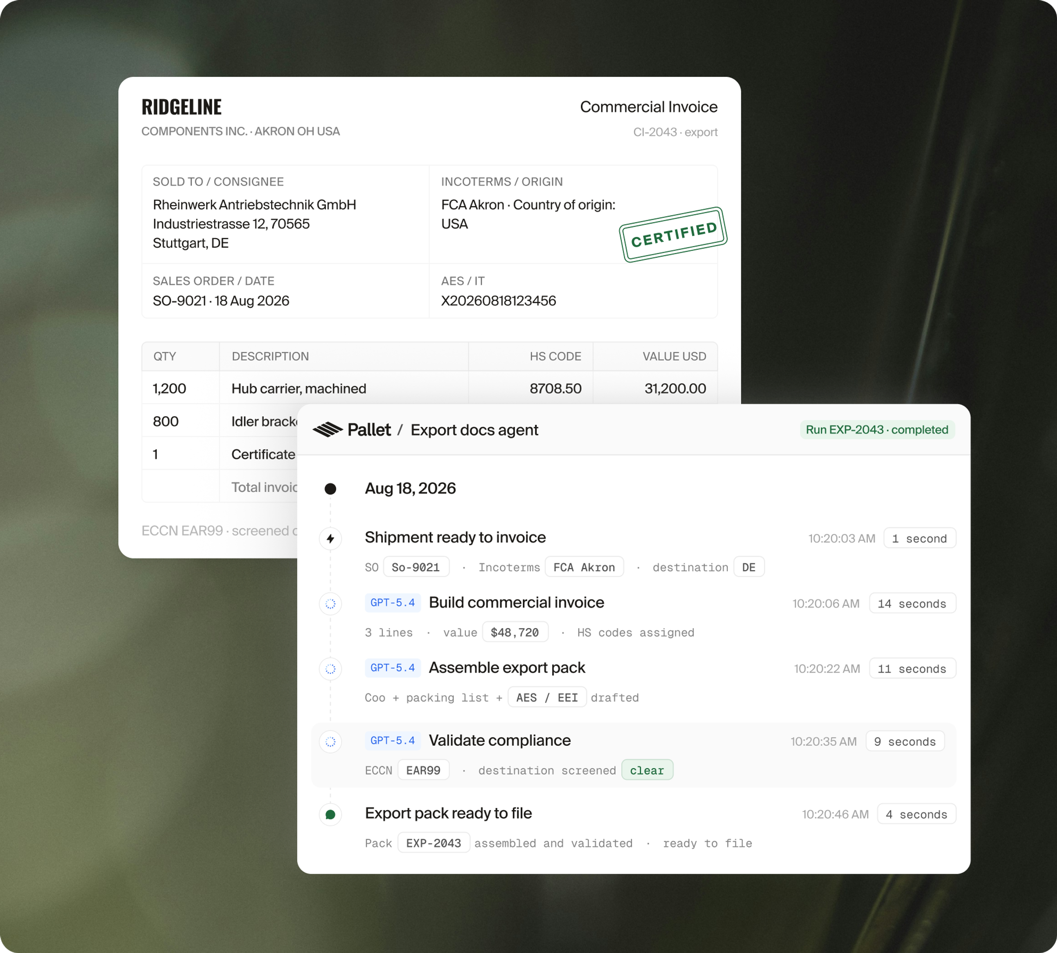Click the green Export pack ready icon
The image size is (1057, 953).
click(331, 814)
